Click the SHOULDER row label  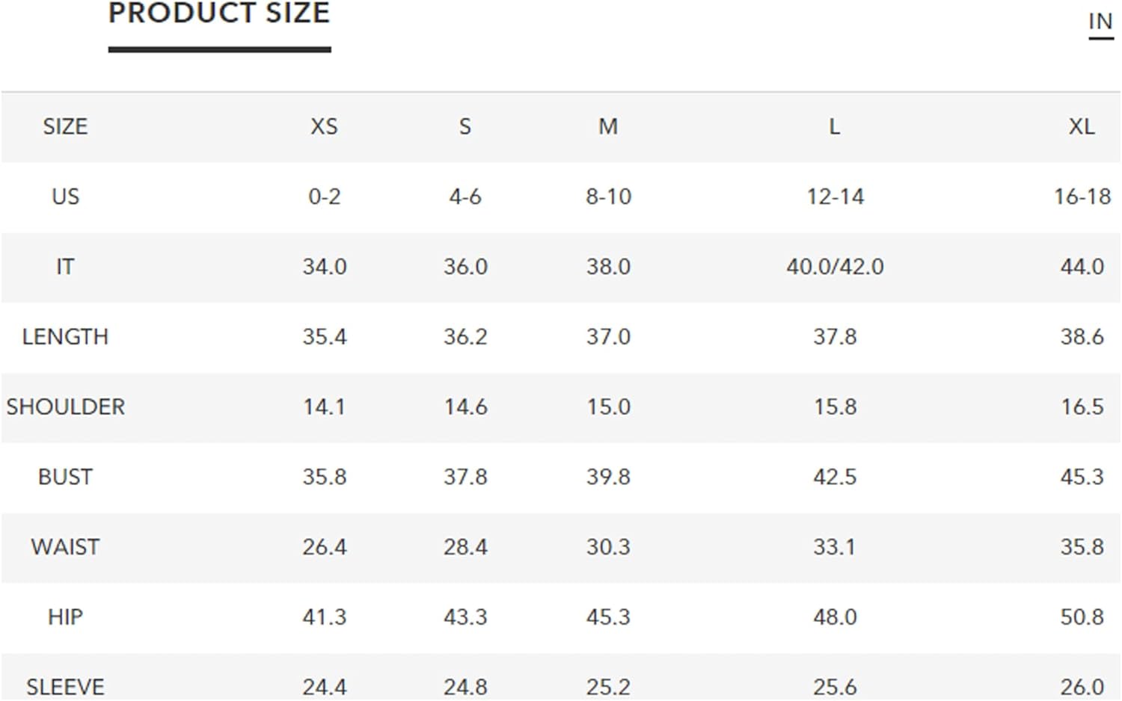click(x=66, y=407)
